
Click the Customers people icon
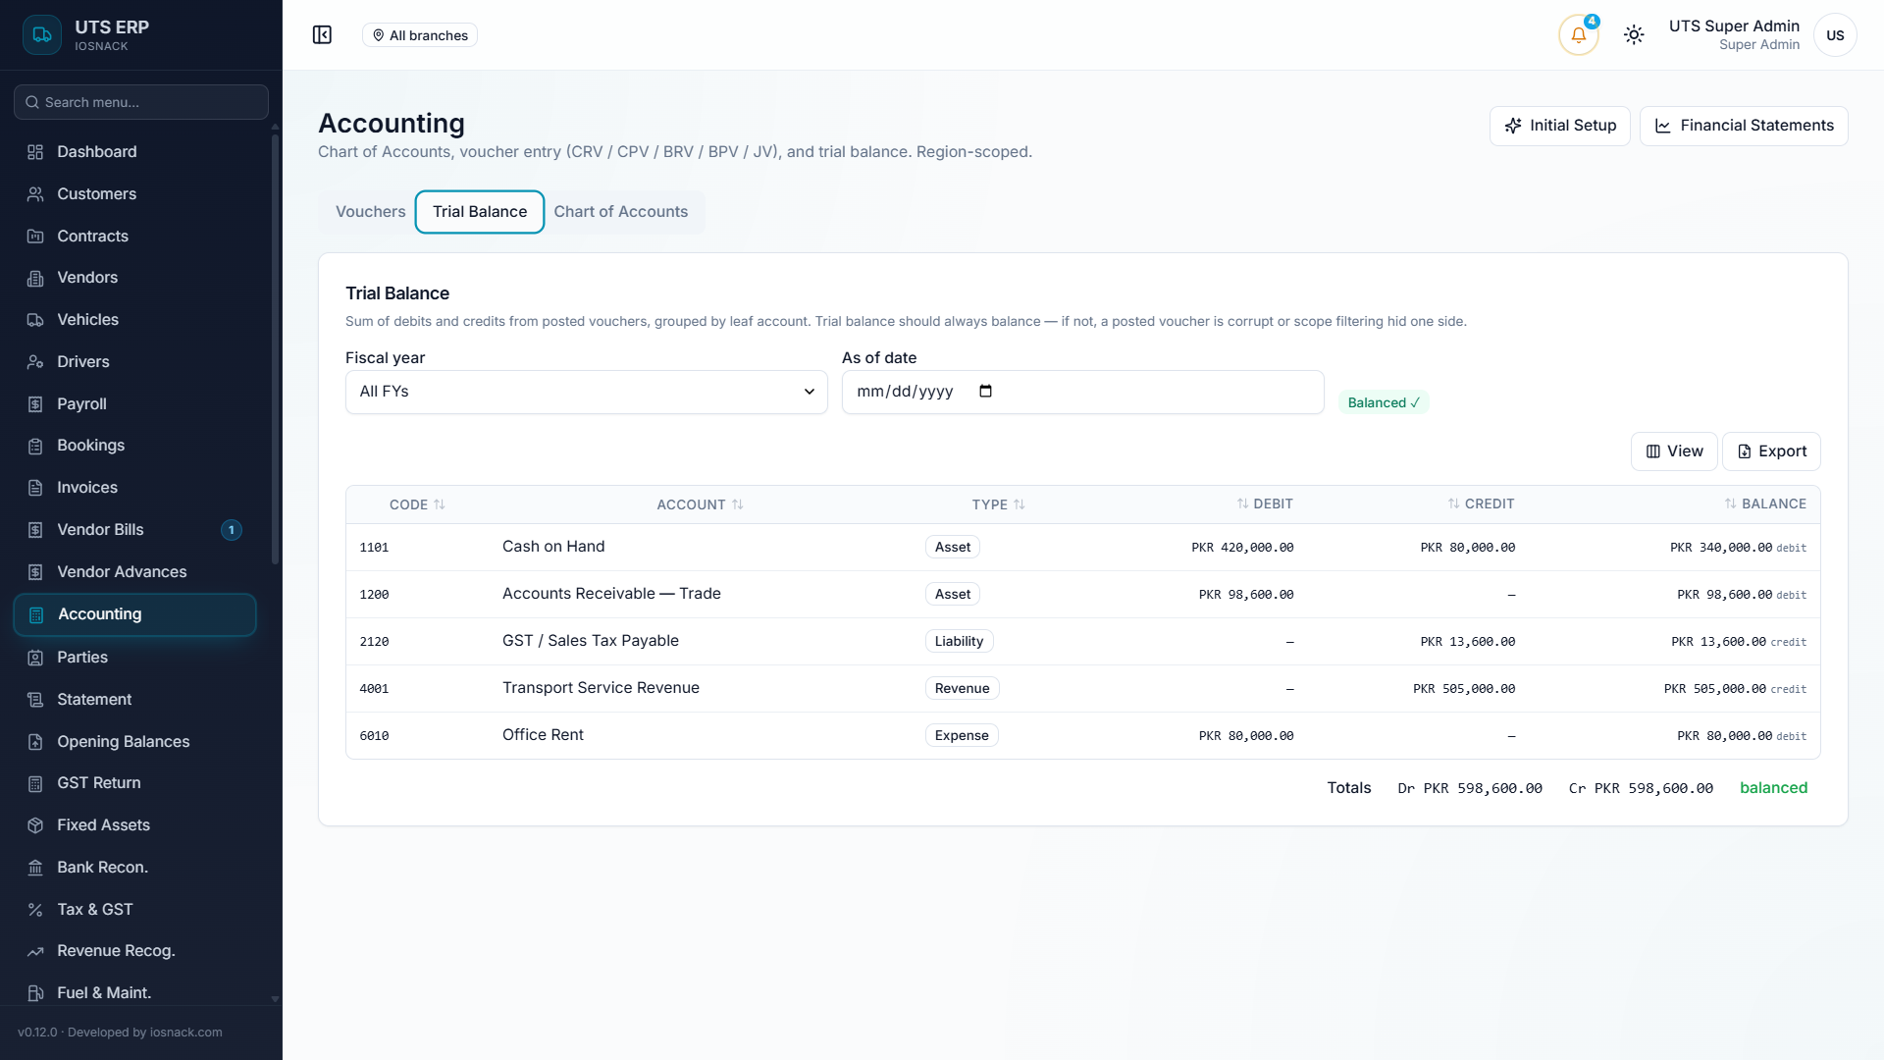click(35, 194)
